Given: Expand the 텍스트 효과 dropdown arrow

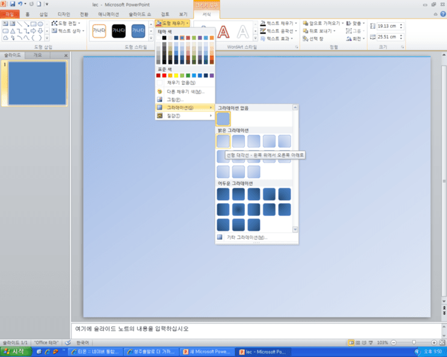Looking at the screenshot, I should (292, 38).
